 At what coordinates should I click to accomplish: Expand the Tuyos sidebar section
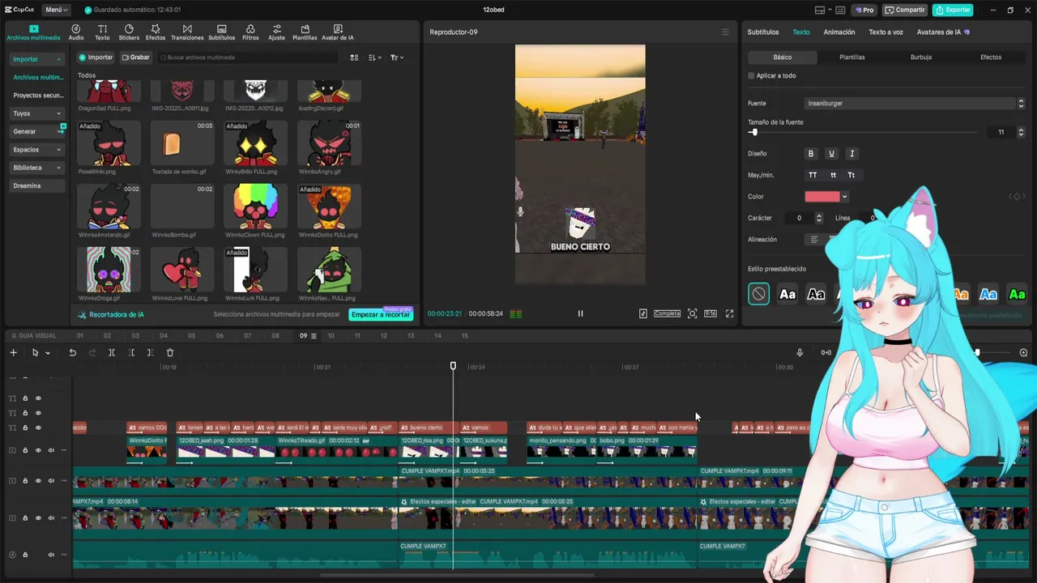pos(37,113)
